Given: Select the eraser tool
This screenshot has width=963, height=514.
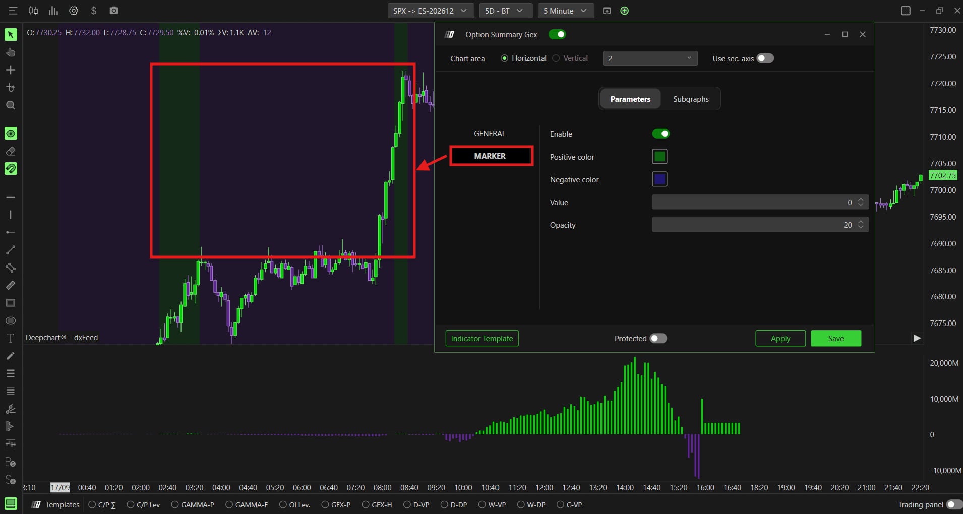Looking at the screenshot, I should pyautogui.click(x=11, y=151).
